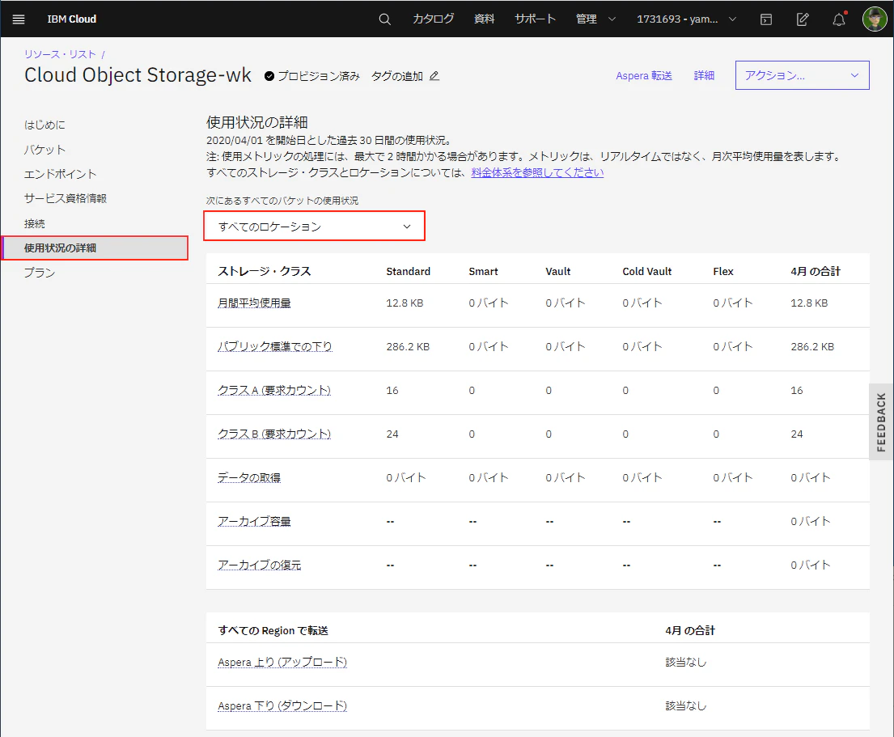
Task: Open the 資料 menu item
Action: click(484, 19)
